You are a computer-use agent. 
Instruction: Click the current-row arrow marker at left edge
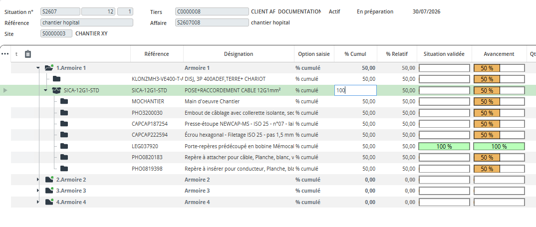coord(5,91)
